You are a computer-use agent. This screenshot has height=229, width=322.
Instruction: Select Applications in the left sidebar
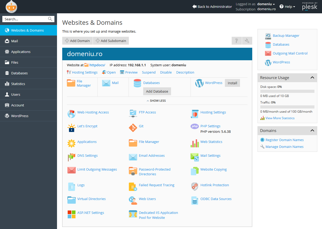coord(28,52)
